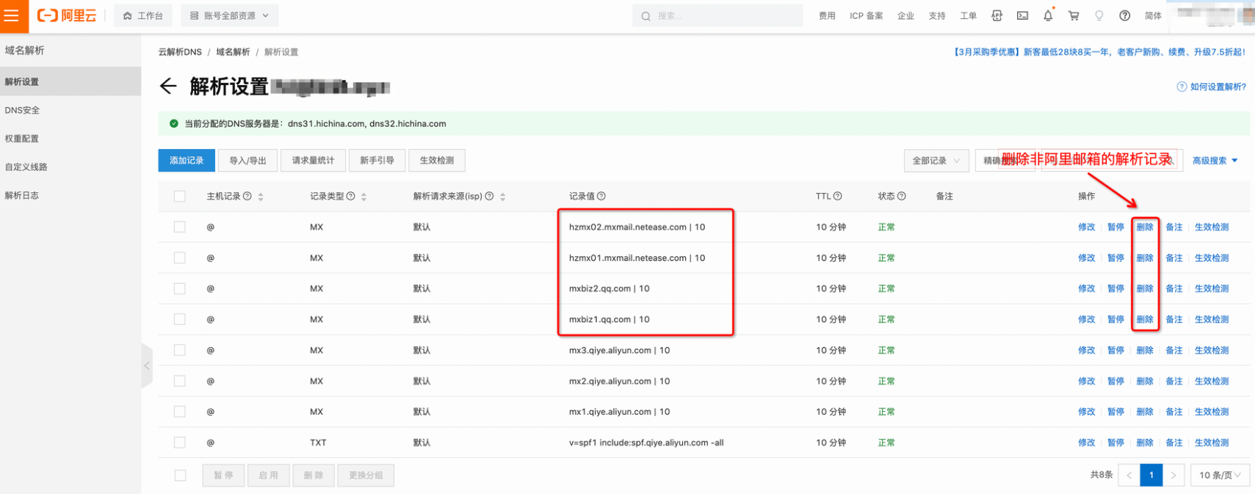This screenshot has width=1255, height=494.
Task: Click the v=spf1 include:spf.qiye.aliyun.com -all value
Action: (x=646, y=443)
